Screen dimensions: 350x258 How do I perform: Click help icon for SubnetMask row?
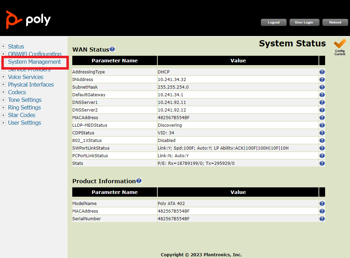[x=322, y=87]
